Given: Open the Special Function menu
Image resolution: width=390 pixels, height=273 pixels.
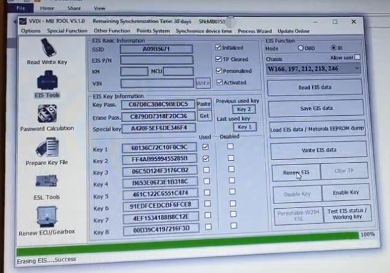Looking at the screenshot, I should click(x=67, y=31).
